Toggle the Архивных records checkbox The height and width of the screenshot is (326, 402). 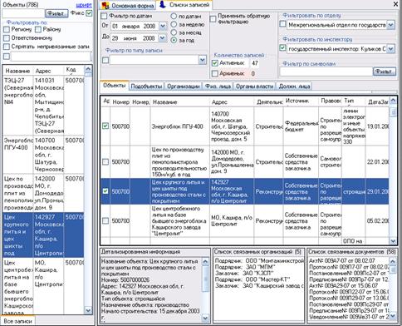215,74
